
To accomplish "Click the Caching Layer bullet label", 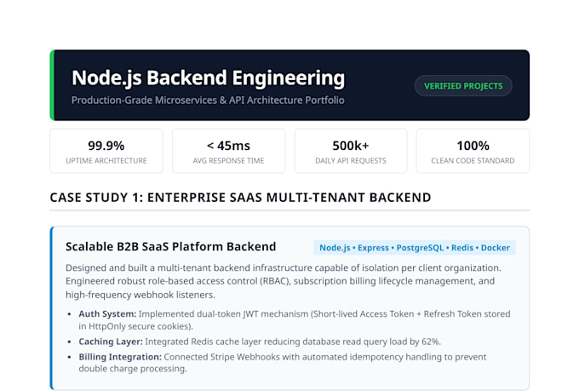I will click(x=111, y=342).
